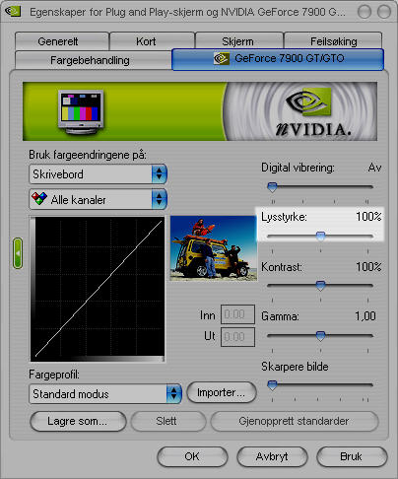Click the Gamma slider handle
The height and width of the screenshot is (479, 398).
click(x=320, y=336)
